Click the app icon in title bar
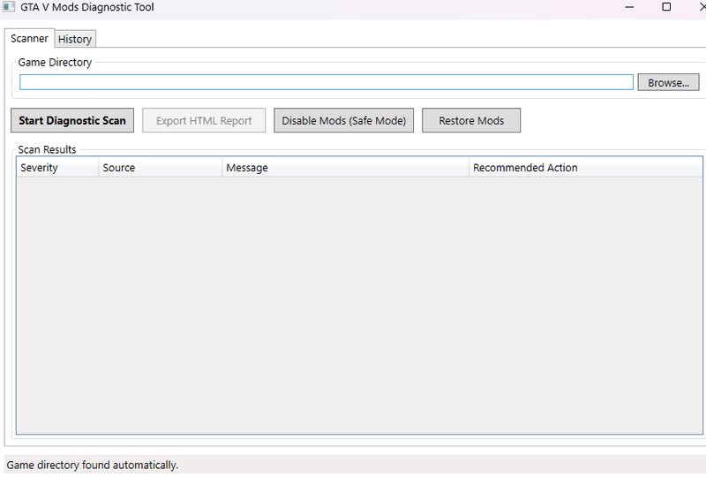706x477 pixels. point(9,7)
